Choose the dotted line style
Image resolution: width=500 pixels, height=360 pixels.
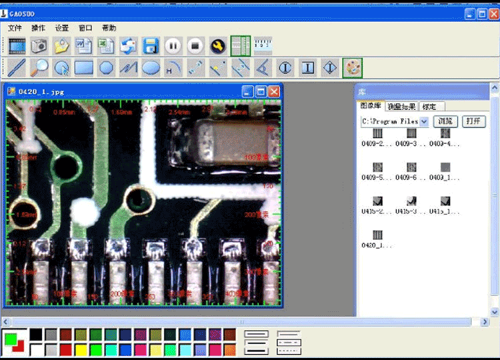click(x=289, y=351)
